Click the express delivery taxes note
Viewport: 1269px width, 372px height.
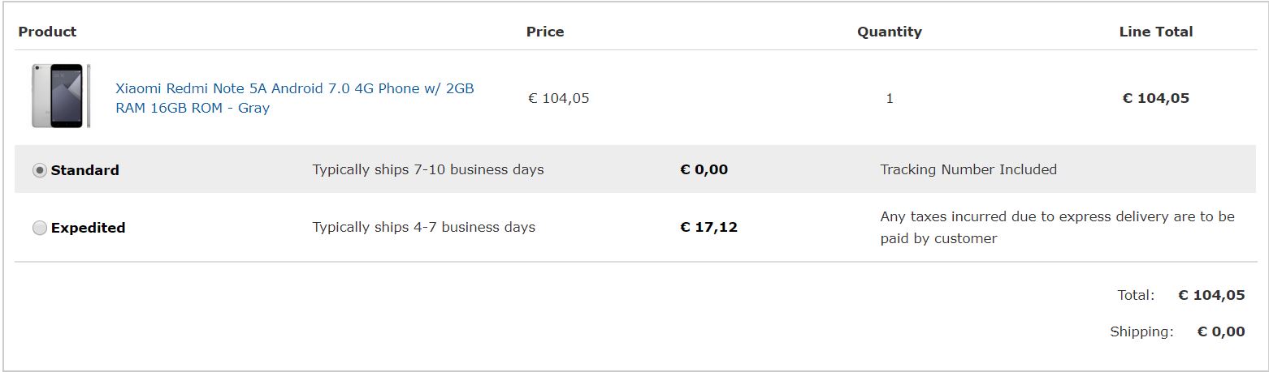click(x=1058, y=228)
